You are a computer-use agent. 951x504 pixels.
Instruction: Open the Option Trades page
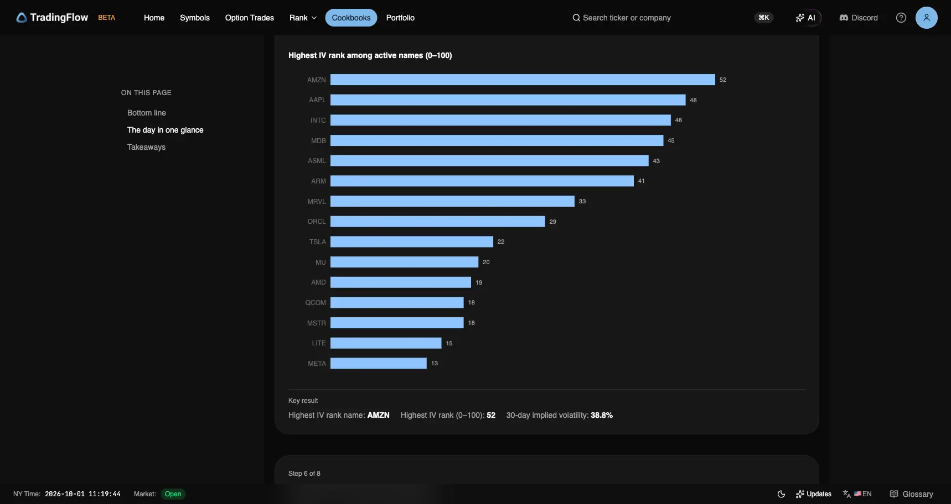(250, 18)
